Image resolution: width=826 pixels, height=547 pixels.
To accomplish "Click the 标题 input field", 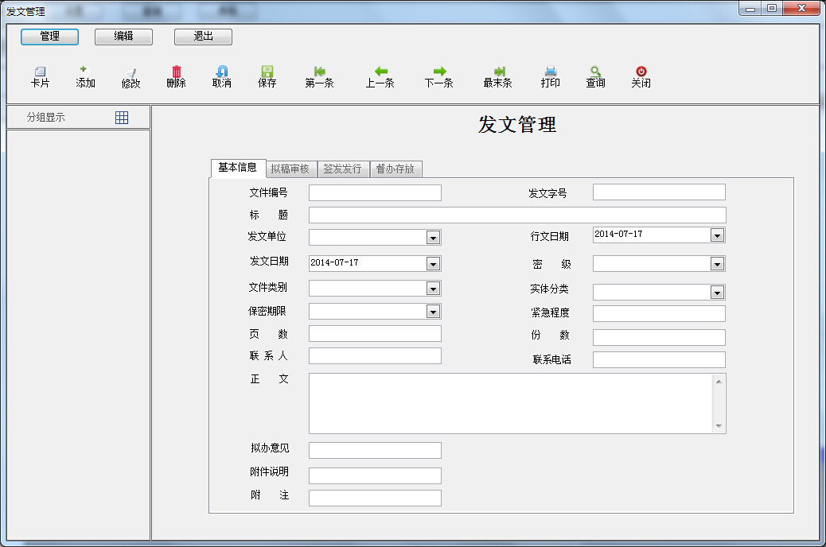I will click(517, 215).
